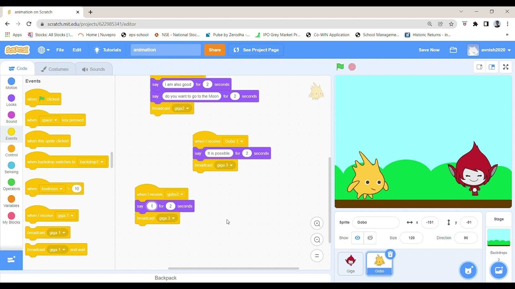Select the Variables block category

pyautogui.click(x=11, y=201)
